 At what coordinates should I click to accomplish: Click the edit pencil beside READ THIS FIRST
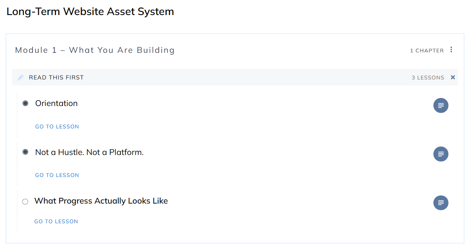pyautogui.click(x=20, y=77)
